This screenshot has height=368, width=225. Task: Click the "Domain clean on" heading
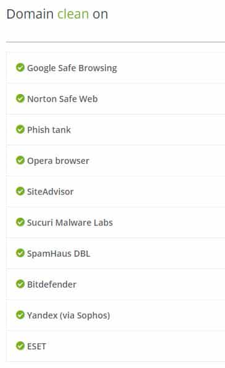point(57,14)
